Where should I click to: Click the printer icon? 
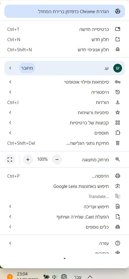118,176
